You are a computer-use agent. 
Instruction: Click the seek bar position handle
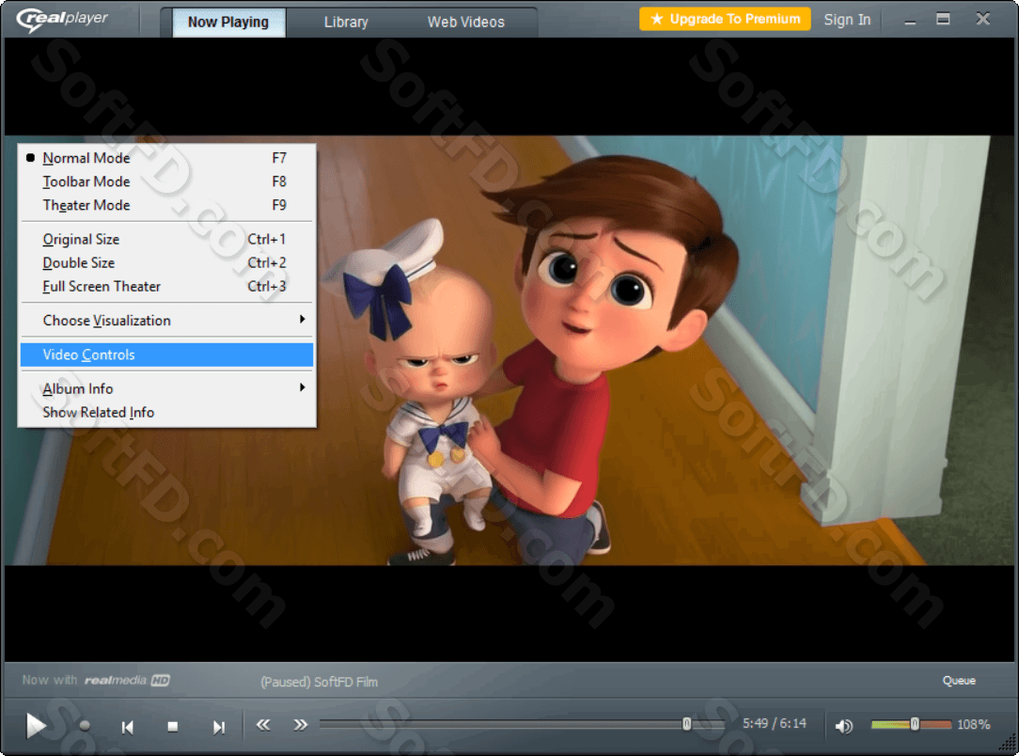(686, 723)
